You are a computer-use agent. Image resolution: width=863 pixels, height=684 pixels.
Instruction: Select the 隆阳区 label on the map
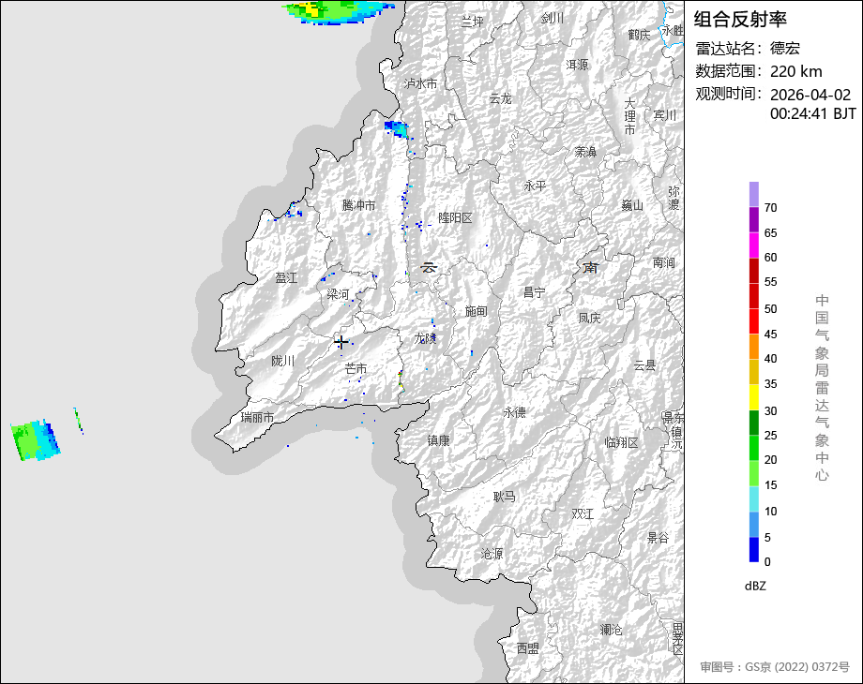point(455,217)
